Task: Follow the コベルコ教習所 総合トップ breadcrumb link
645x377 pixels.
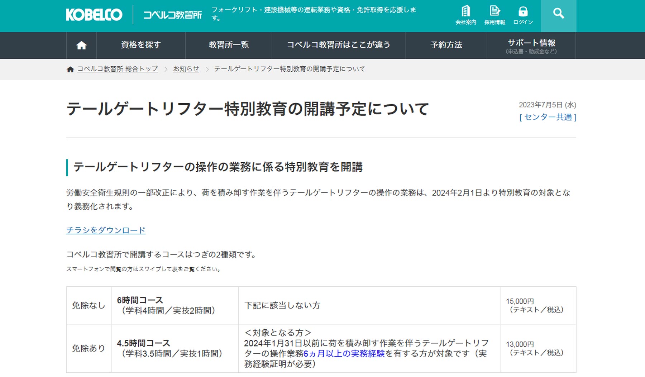Action: tap(118, 69)
